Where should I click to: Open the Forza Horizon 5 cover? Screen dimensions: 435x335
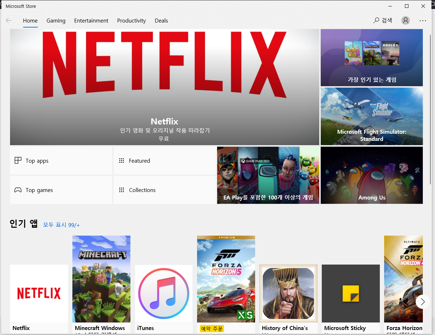[x=226, y=279]
